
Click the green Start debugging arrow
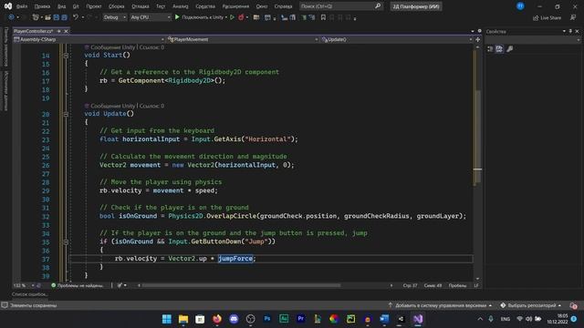pos(177,17)
